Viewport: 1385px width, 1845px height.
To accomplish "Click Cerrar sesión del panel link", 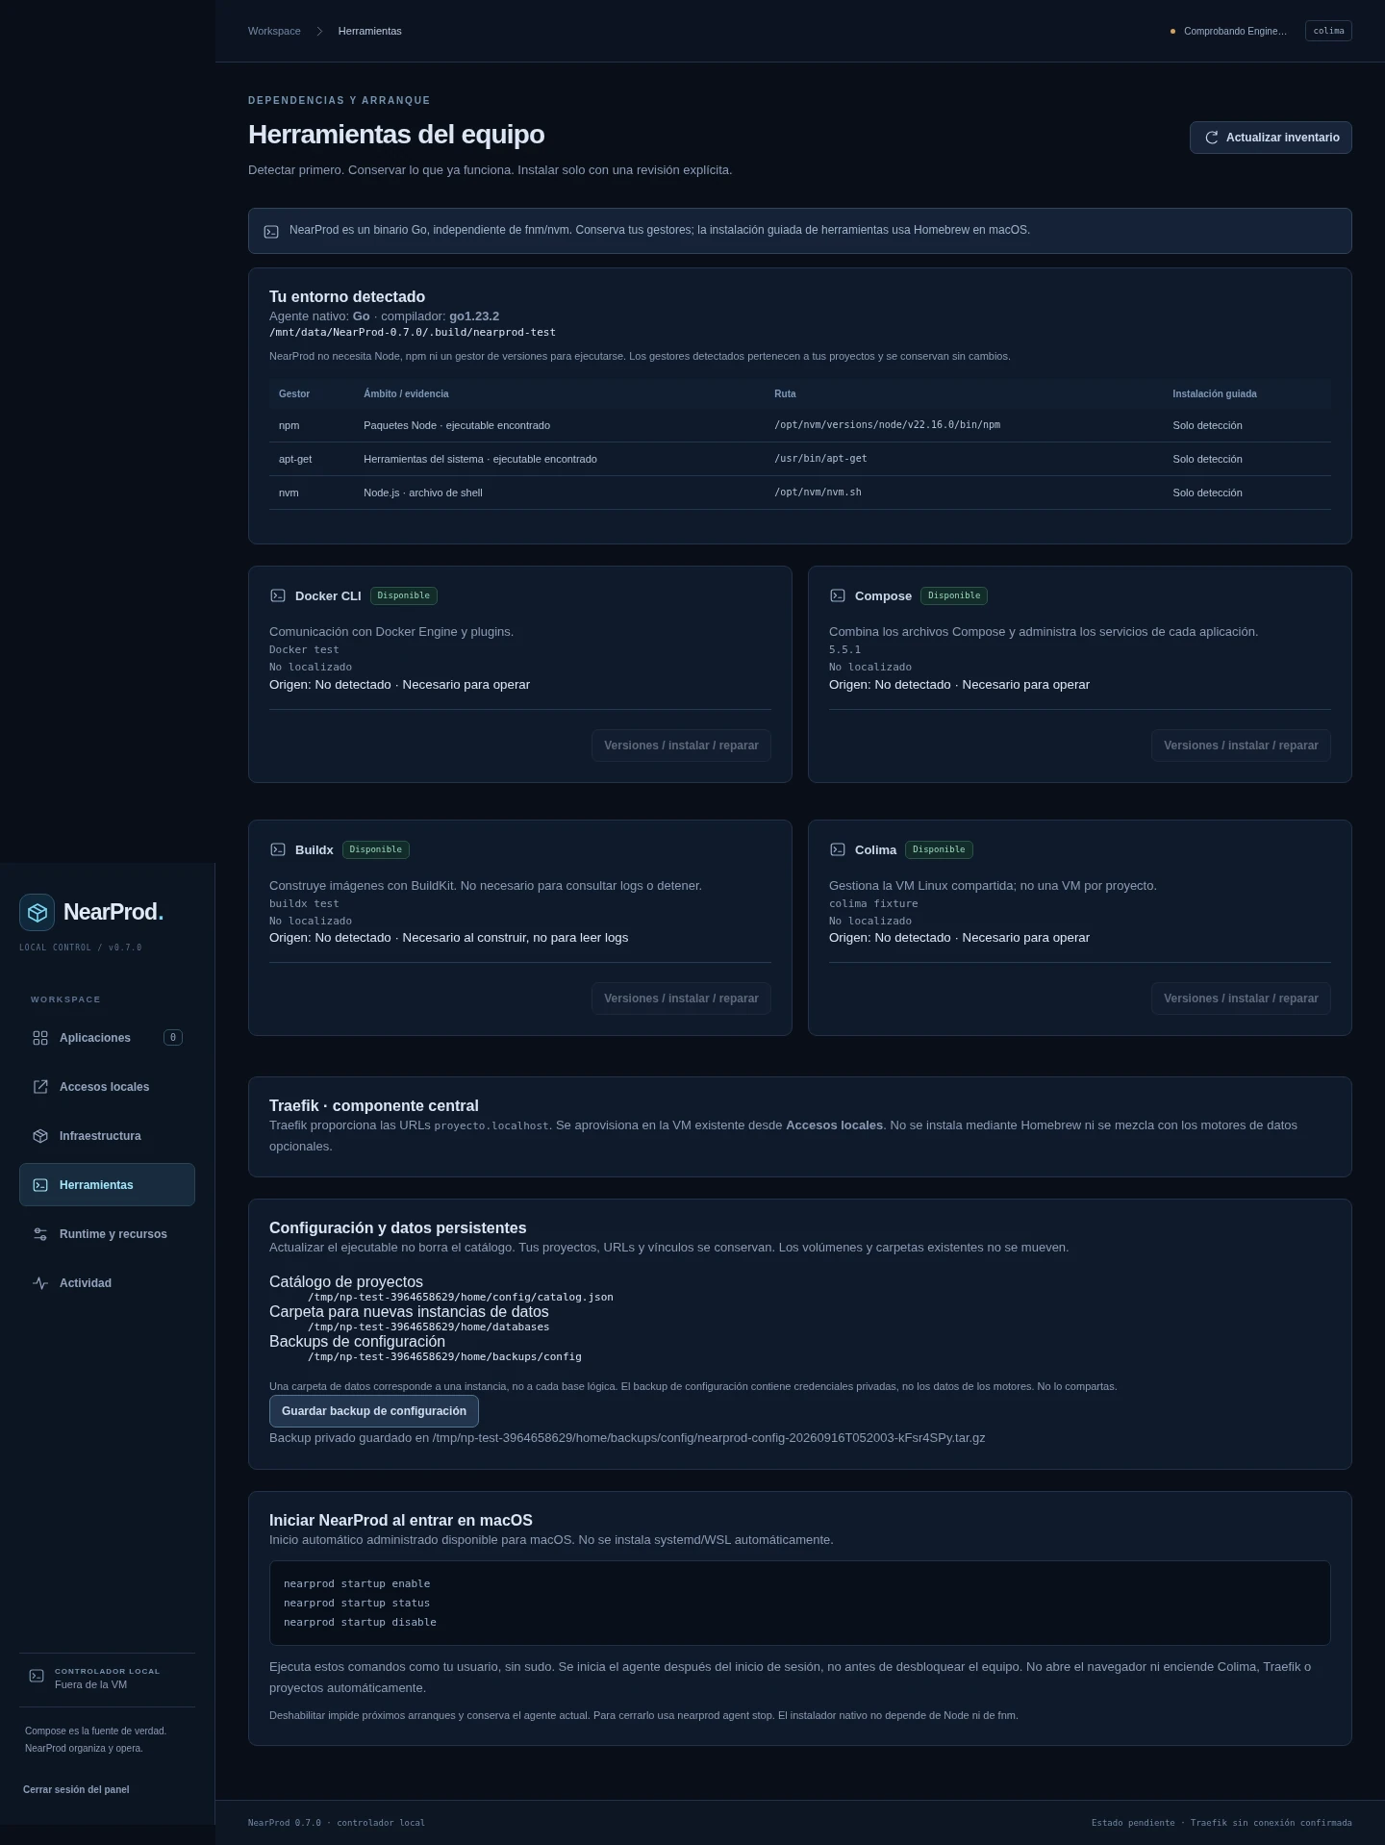I will [76, 1789].
